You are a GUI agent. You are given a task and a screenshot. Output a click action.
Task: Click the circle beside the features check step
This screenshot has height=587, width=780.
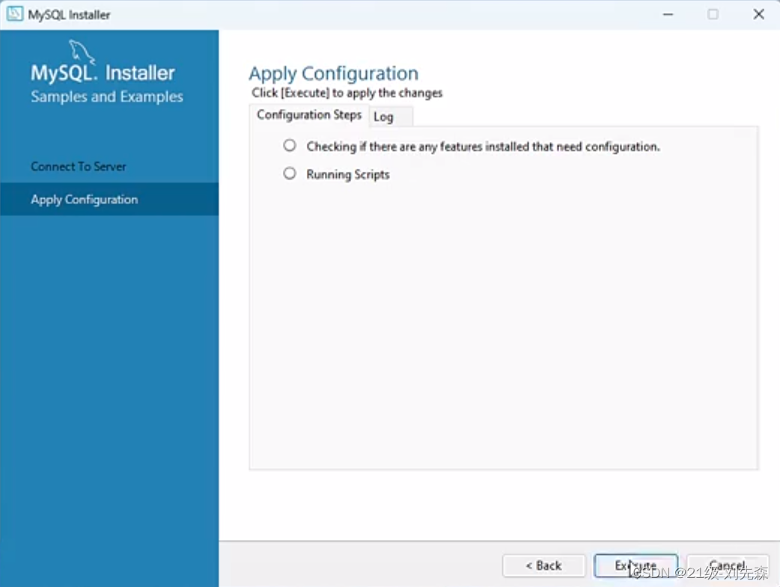pyautogui.click(x=290, y=145)
